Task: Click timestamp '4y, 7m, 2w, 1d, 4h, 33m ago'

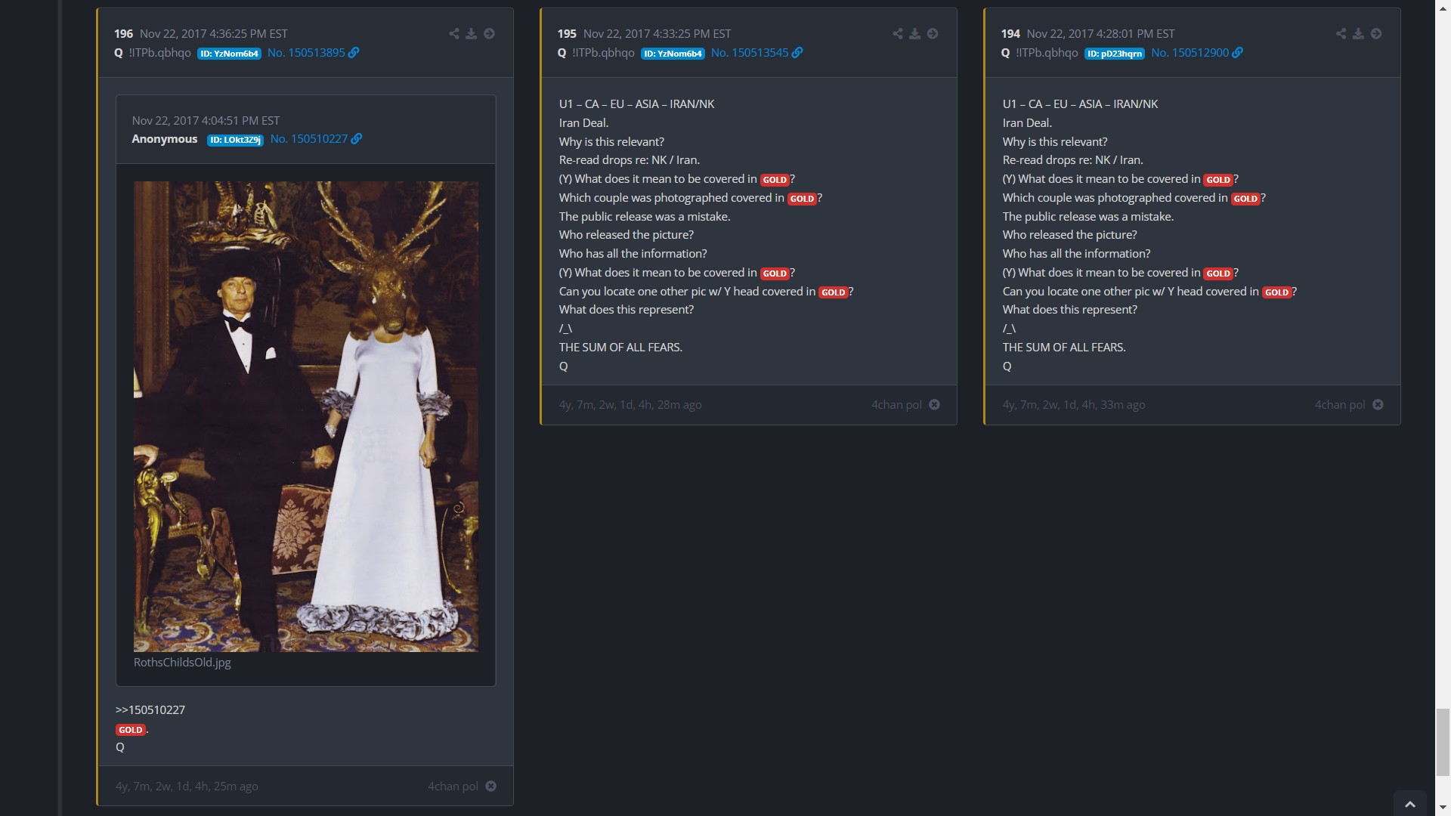Action: [1074, 405]
